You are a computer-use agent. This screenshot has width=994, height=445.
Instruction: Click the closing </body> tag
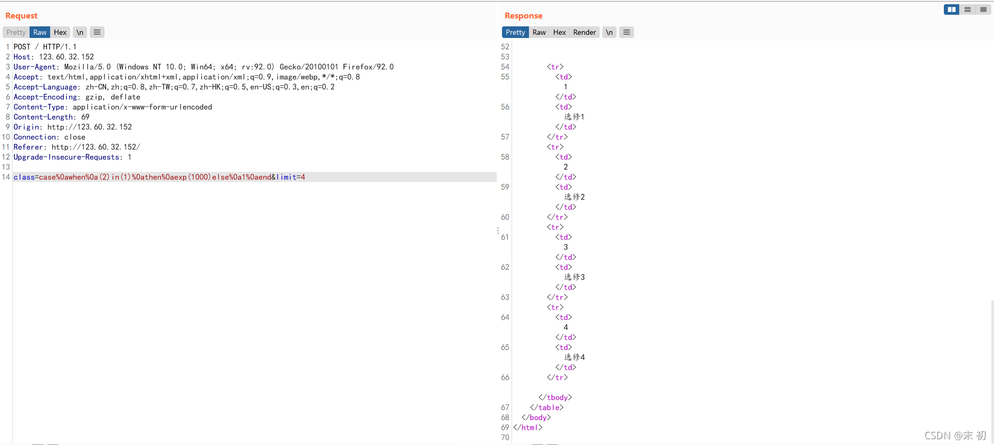[x=536, y=418]
